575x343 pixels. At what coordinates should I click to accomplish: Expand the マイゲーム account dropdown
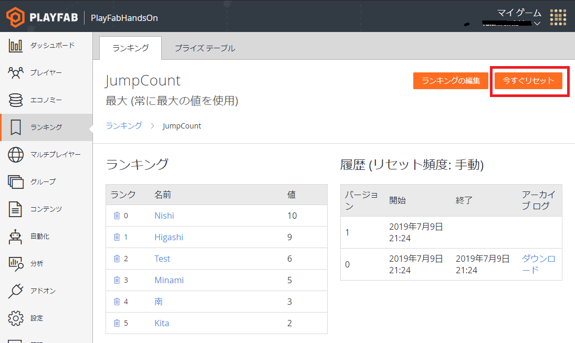point(537,24)
